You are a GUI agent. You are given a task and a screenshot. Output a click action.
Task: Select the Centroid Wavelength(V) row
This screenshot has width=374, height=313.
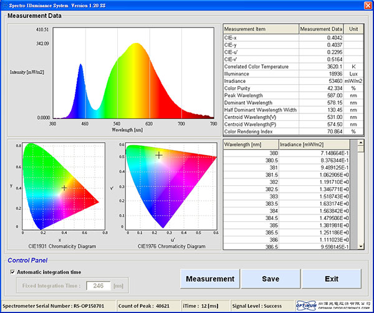(294, 117)
